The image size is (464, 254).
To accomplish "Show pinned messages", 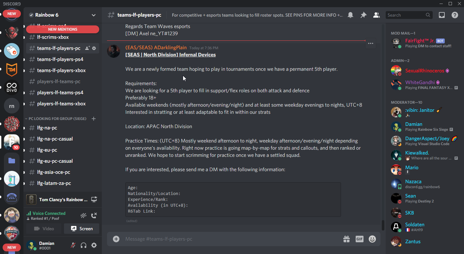I will click(363, 15).
